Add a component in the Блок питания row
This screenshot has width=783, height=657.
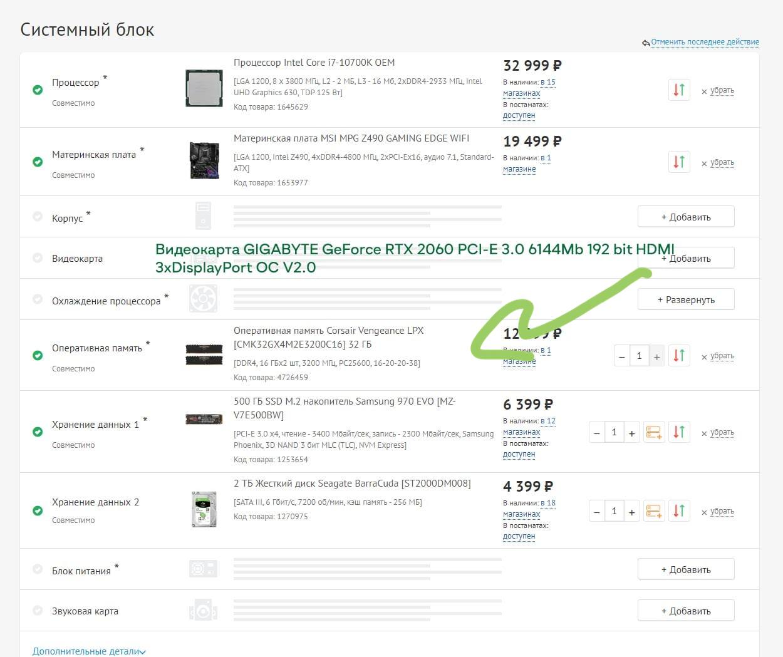686,569
